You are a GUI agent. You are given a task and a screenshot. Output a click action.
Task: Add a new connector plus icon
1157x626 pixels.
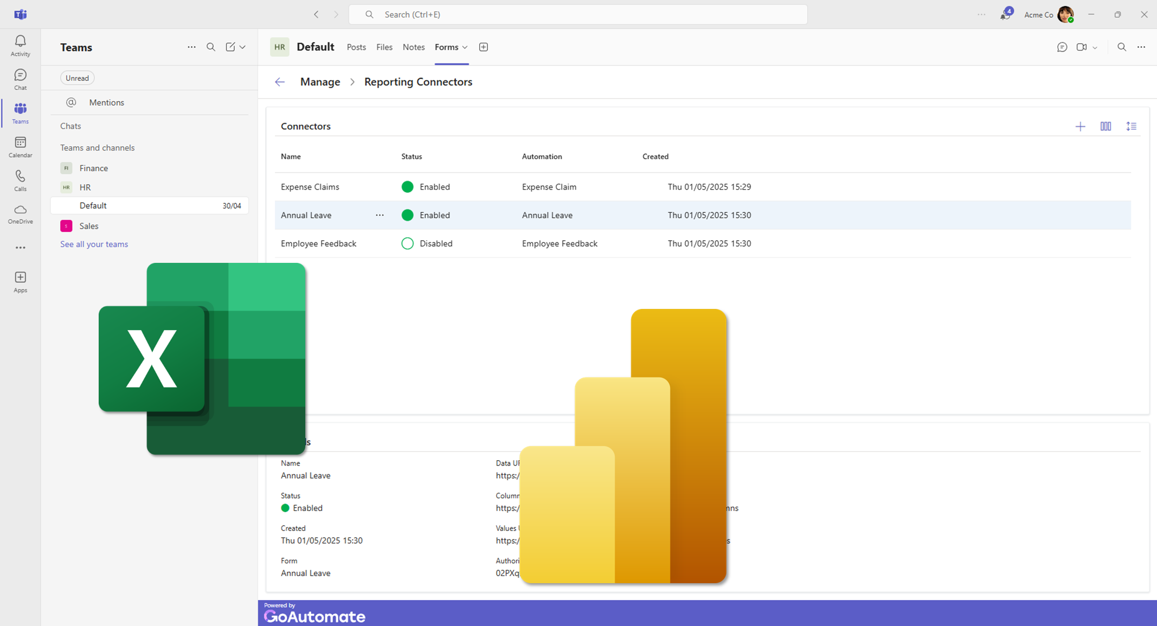coord(1080,126)
